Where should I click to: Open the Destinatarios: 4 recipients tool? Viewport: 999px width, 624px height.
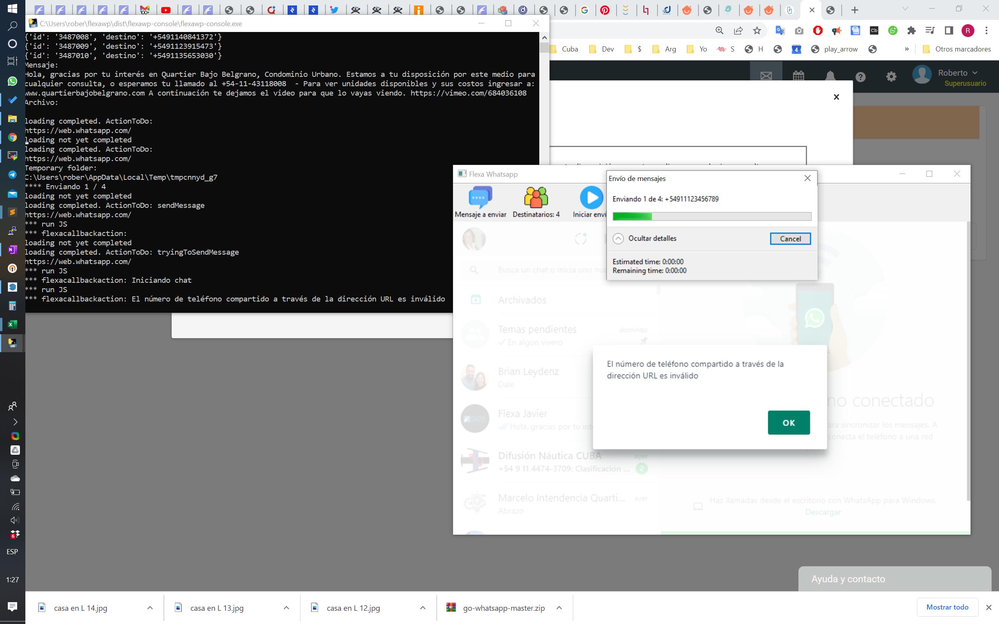536,202
